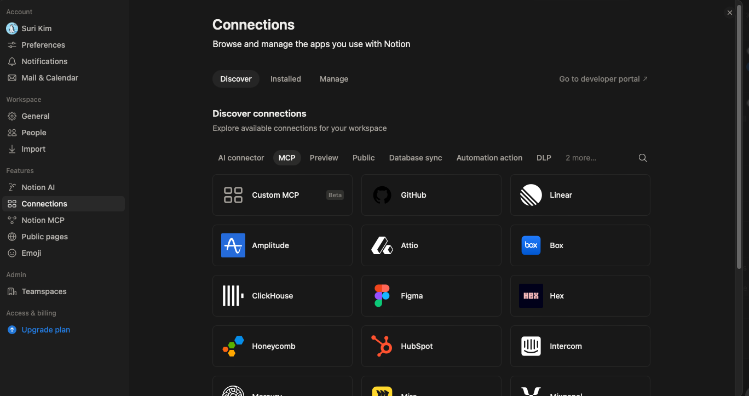This screenshot has width=749, height=396.
Task: Switch to the Discover tab
Action: (x=236, y=79)
